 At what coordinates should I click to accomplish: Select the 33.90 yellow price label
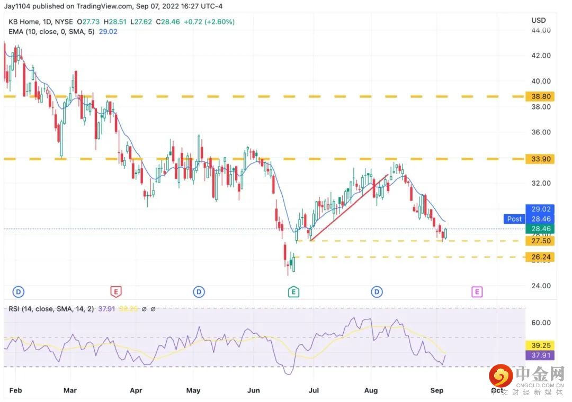click(x=540, y=159)
